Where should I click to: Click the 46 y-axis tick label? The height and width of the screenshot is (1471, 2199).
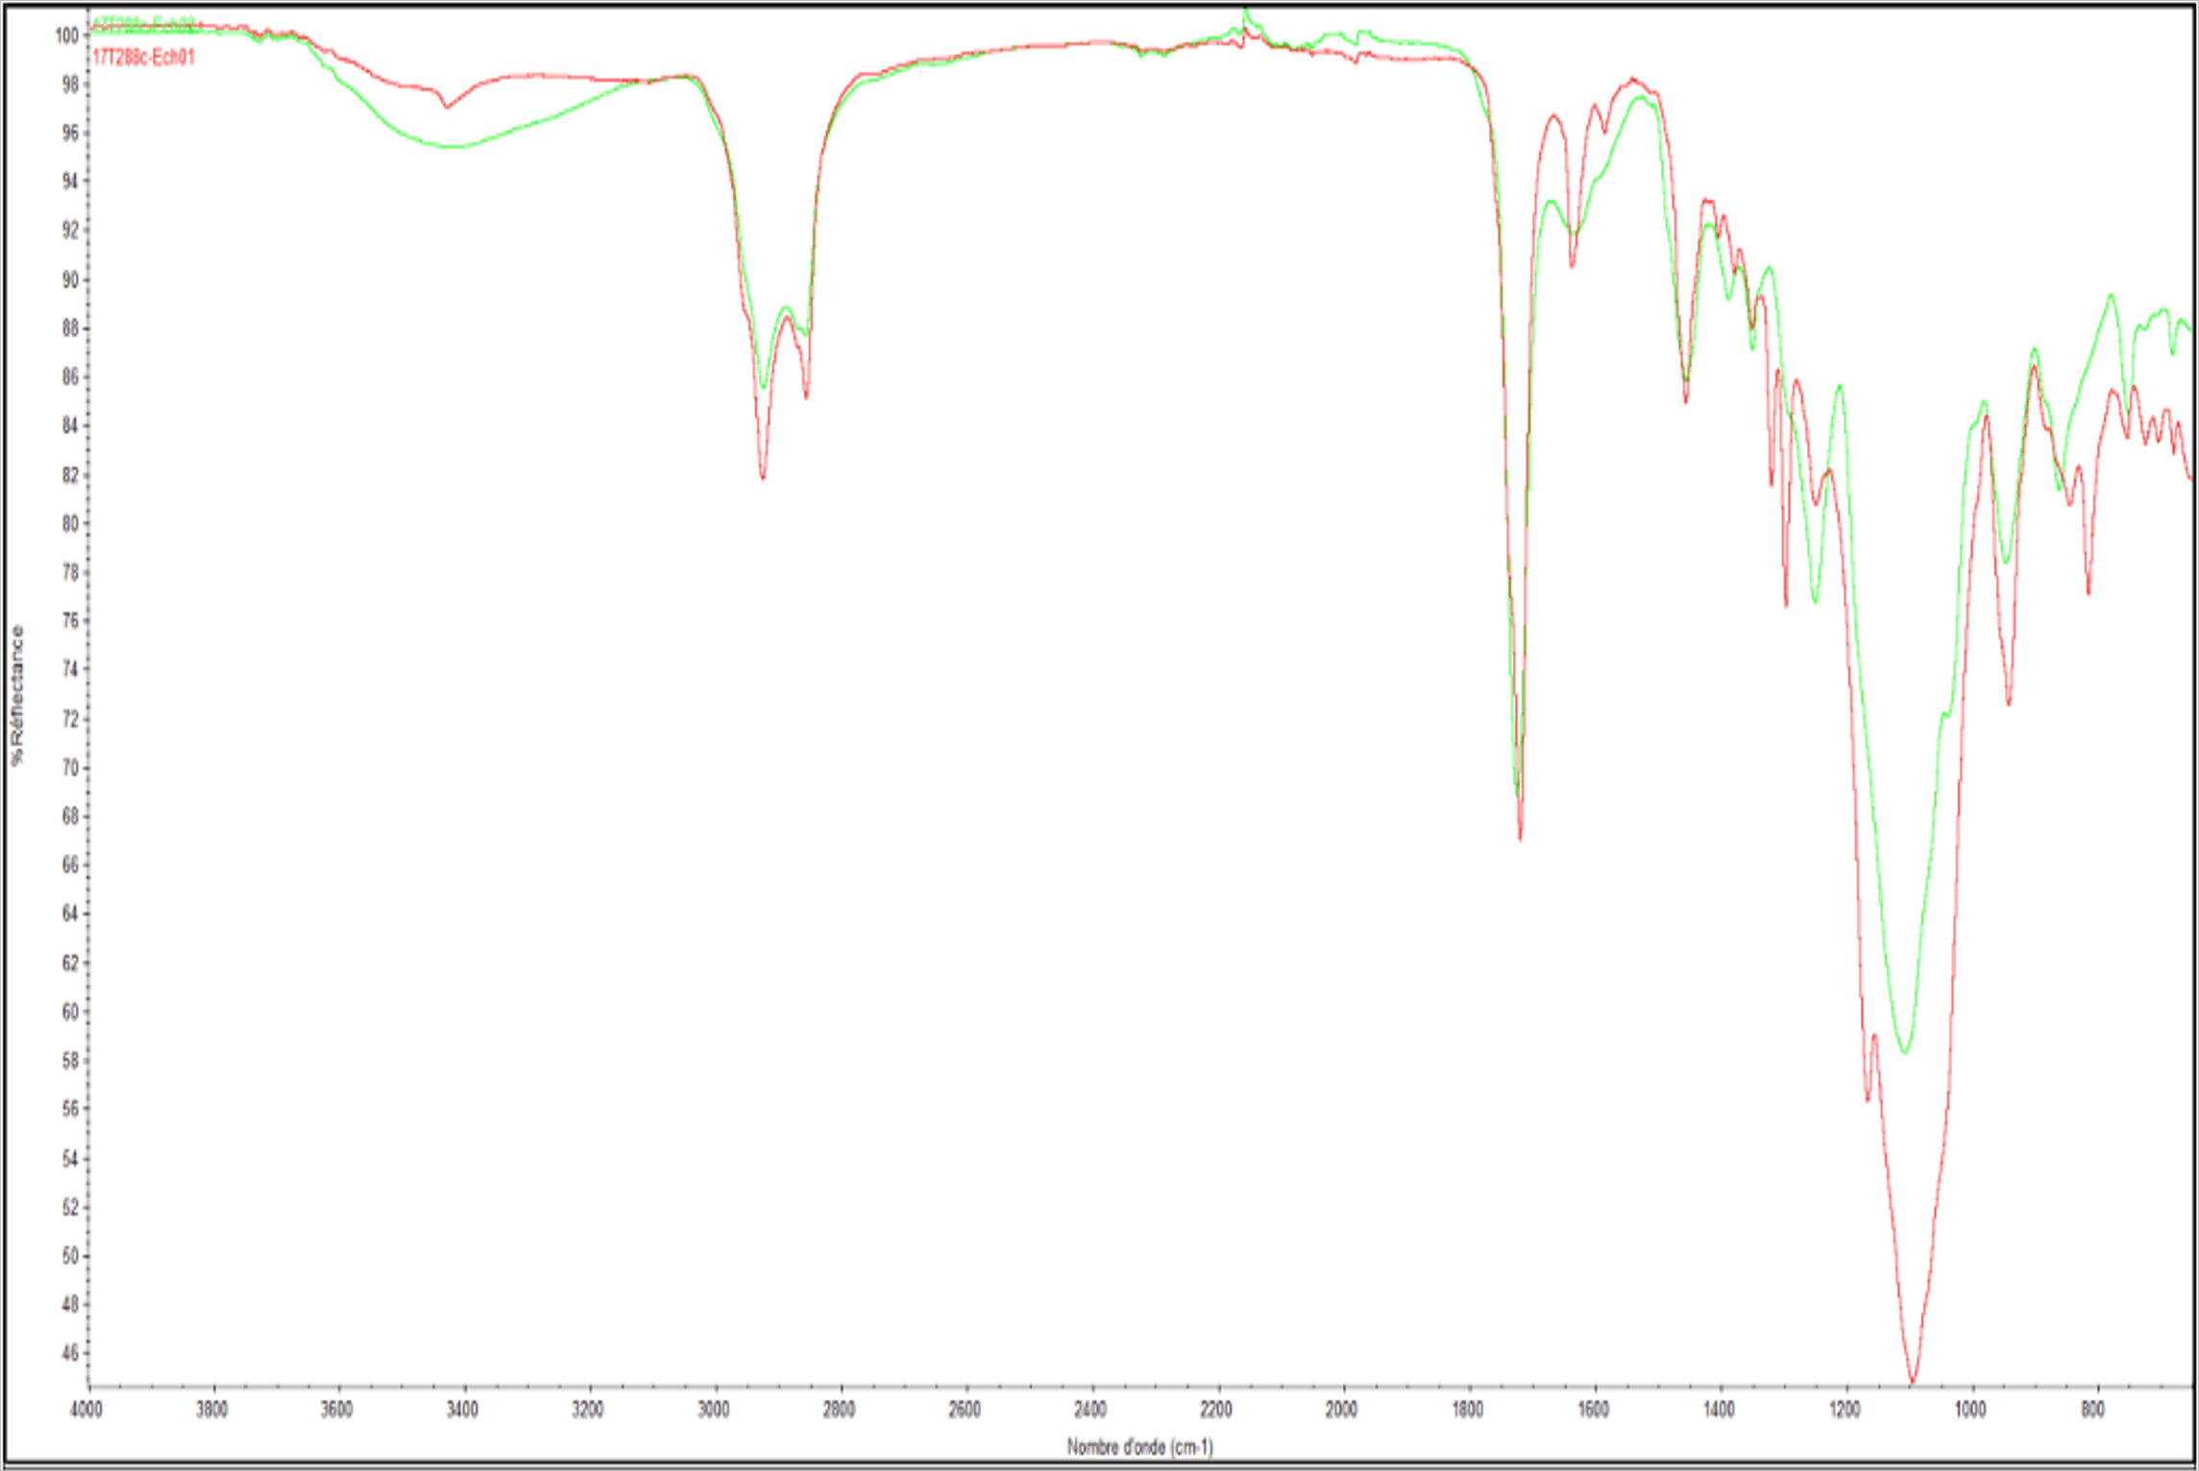70,1353
